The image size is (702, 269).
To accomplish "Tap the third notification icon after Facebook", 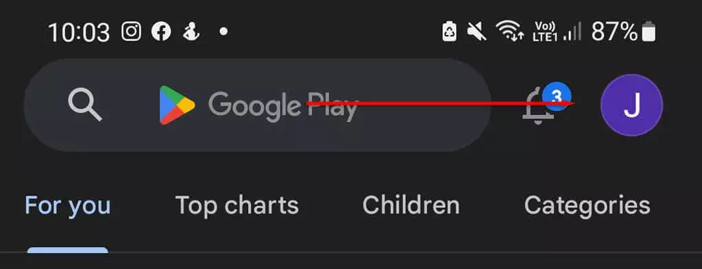I will click(x=191, y=31).
